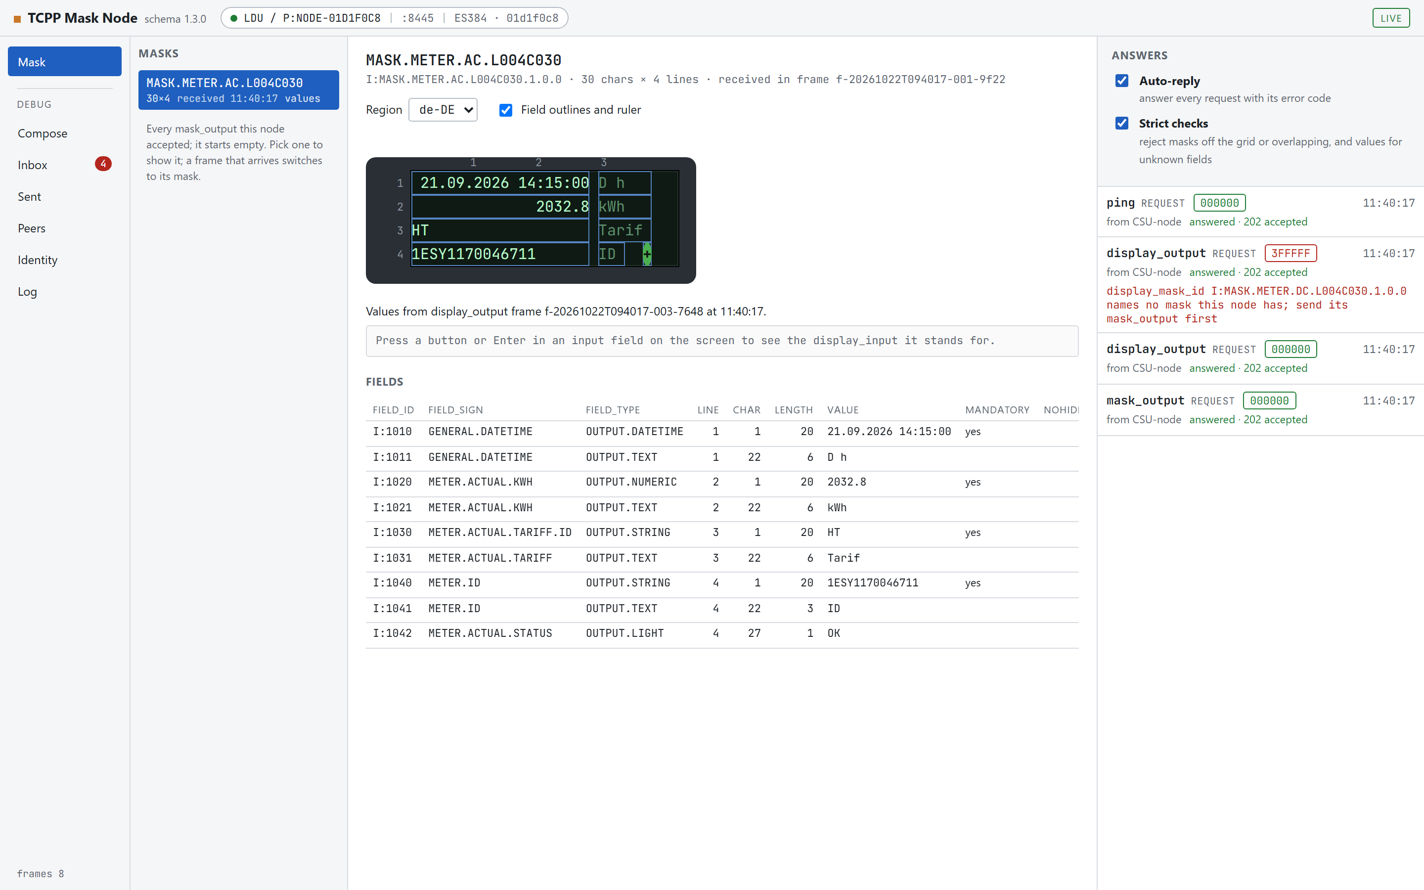Viewport: 1424px width, 890px height.
Task: Open the ping request answer entry
Action: tap(1260, 212)
